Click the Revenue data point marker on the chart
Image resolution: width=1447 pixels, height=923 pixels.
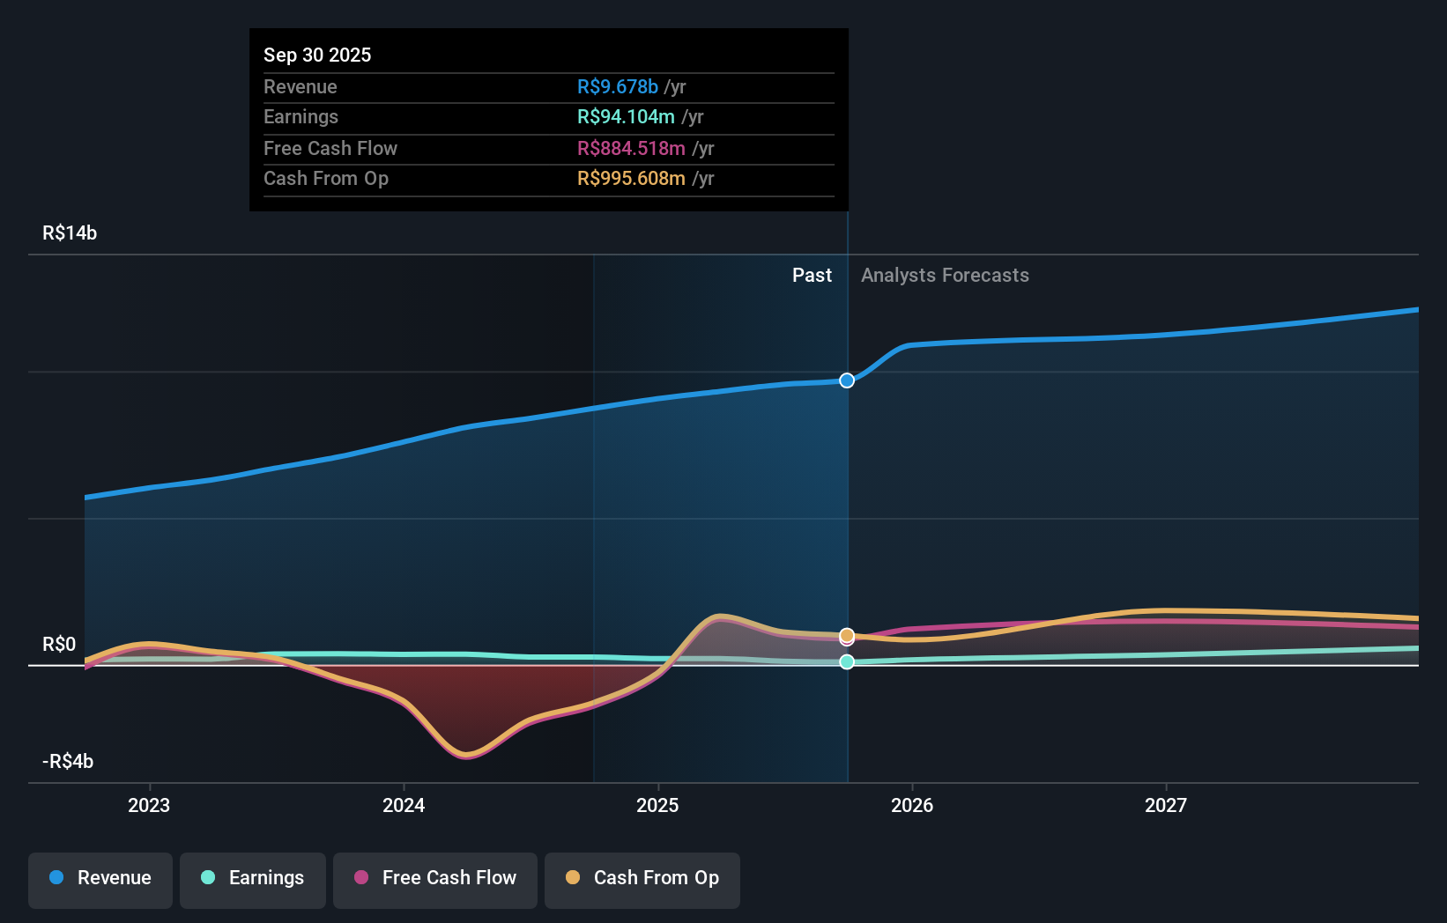click(x=847, y=380)
